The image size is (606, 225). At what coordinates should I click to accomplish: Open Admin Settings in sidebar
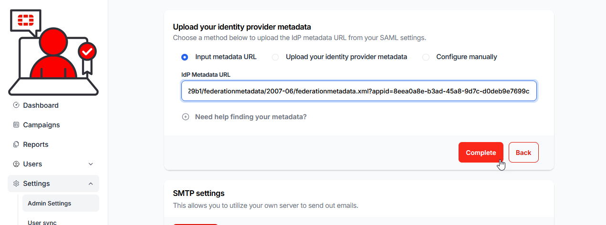[x=49, y=203]
